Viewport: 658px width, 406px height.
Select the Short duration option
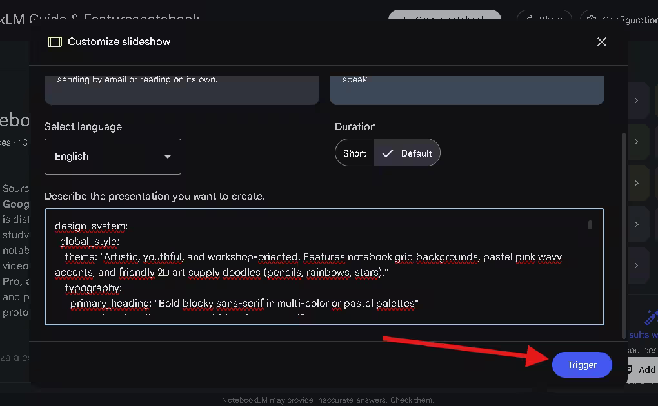click(x=354, y=153)
